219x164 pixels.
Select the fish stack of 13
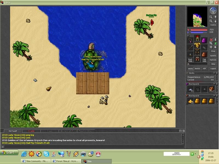pos(191,89)
